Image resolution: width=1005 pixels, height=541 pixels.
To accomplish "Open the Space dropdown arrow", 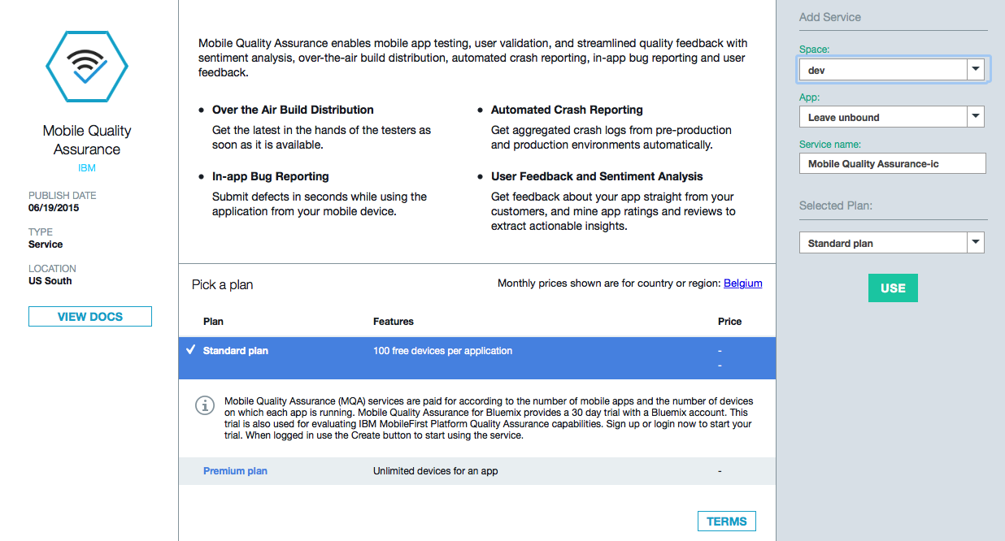I will pyautogui.click(x=976, y=70).
